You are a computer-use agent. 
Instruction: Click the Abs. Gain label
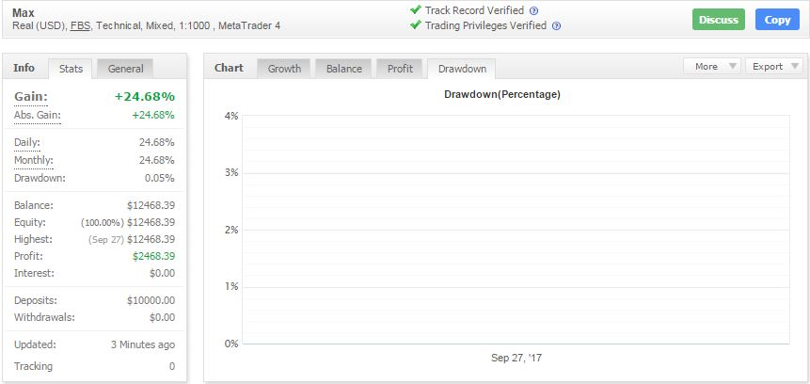click(x=38, y=115)
